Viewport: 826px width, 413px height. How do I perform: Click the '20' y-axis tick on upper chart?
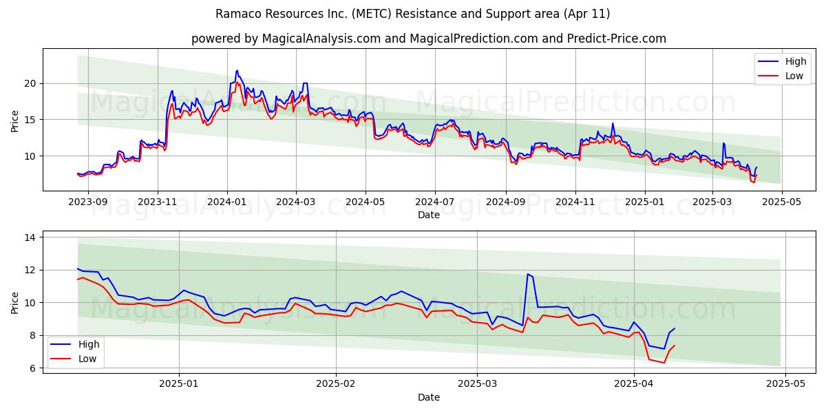point(31,83)
